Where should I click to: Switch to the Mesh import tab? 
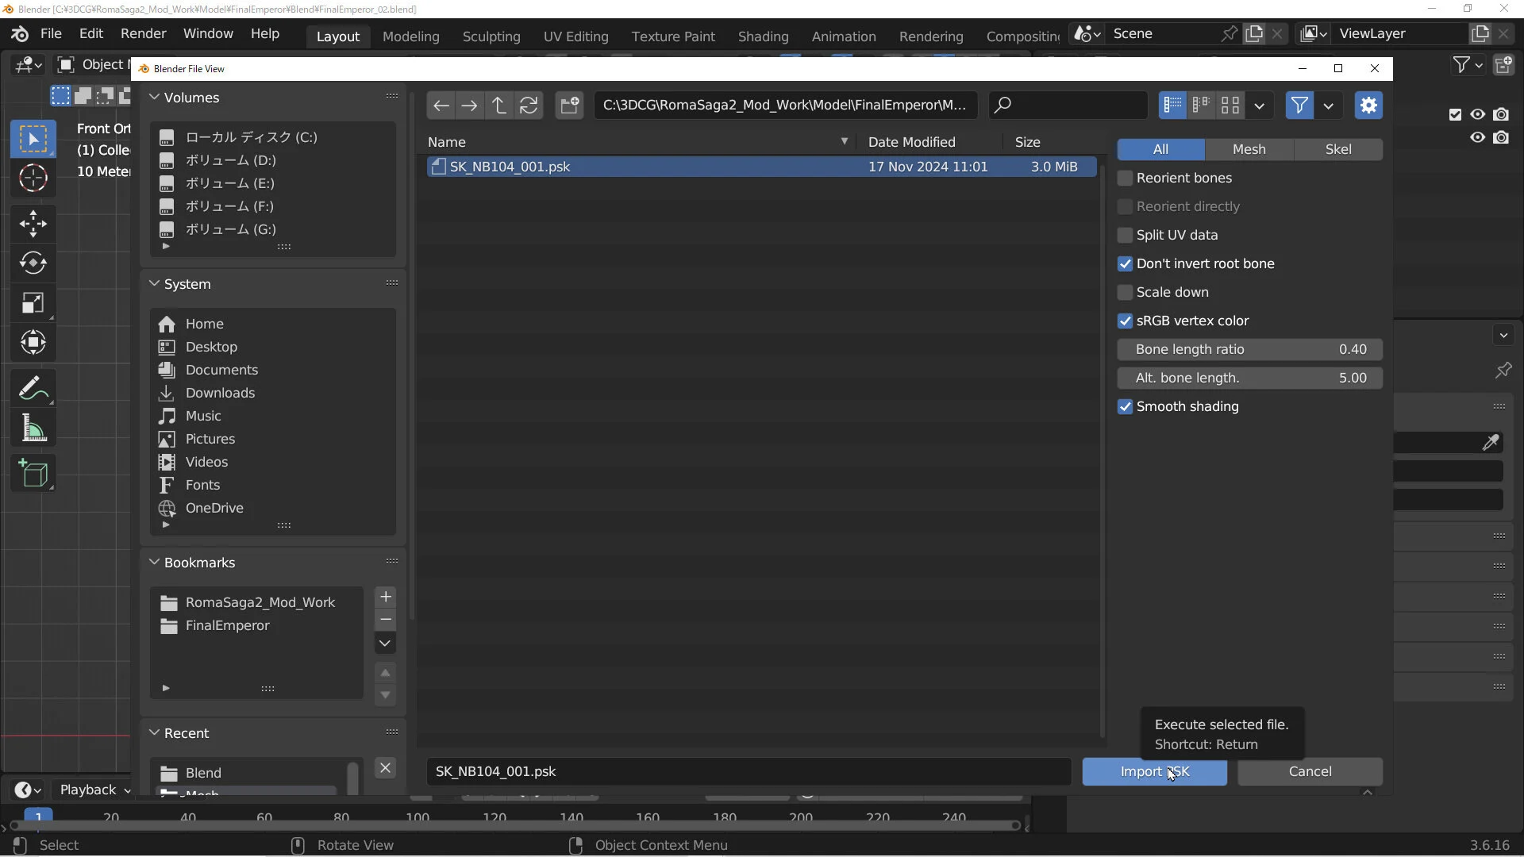pos(1249,149)
